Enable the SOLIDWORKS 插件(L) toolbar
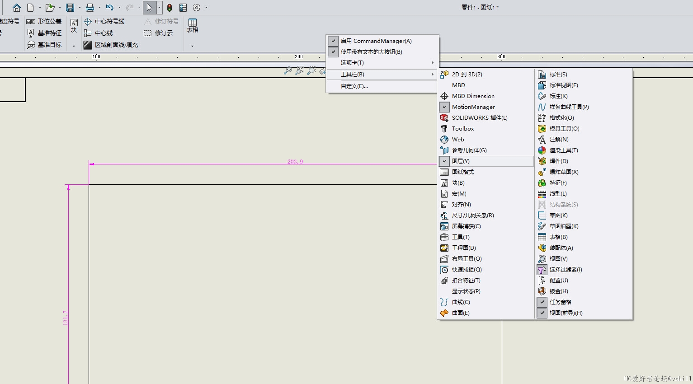 click(486, 117)
